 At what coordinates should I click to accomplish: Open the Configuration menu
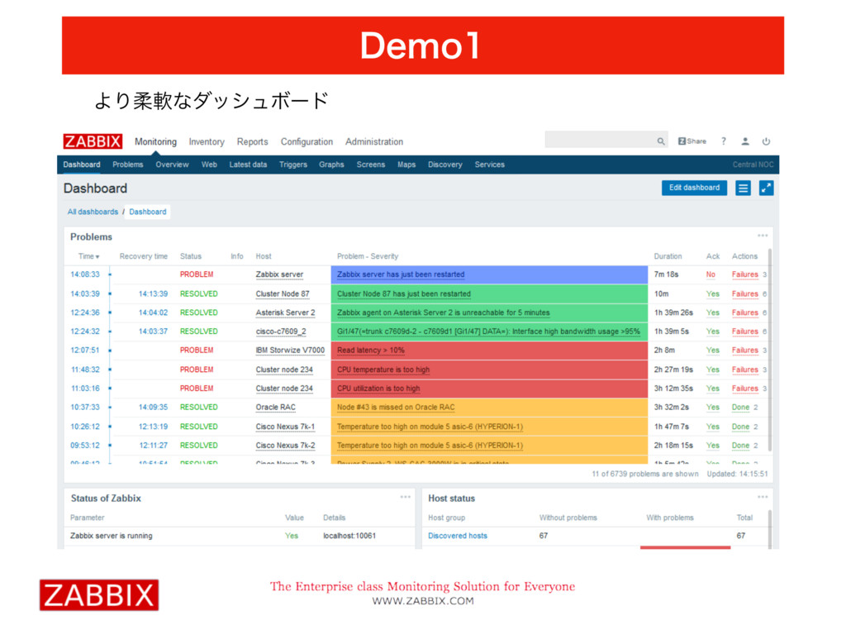click(x=307, y=141)
